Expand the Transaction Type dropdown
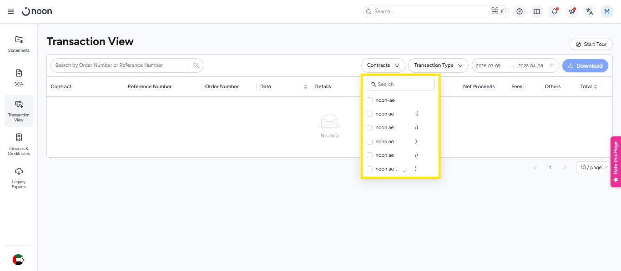621x271 pixels. coord(438,65)
